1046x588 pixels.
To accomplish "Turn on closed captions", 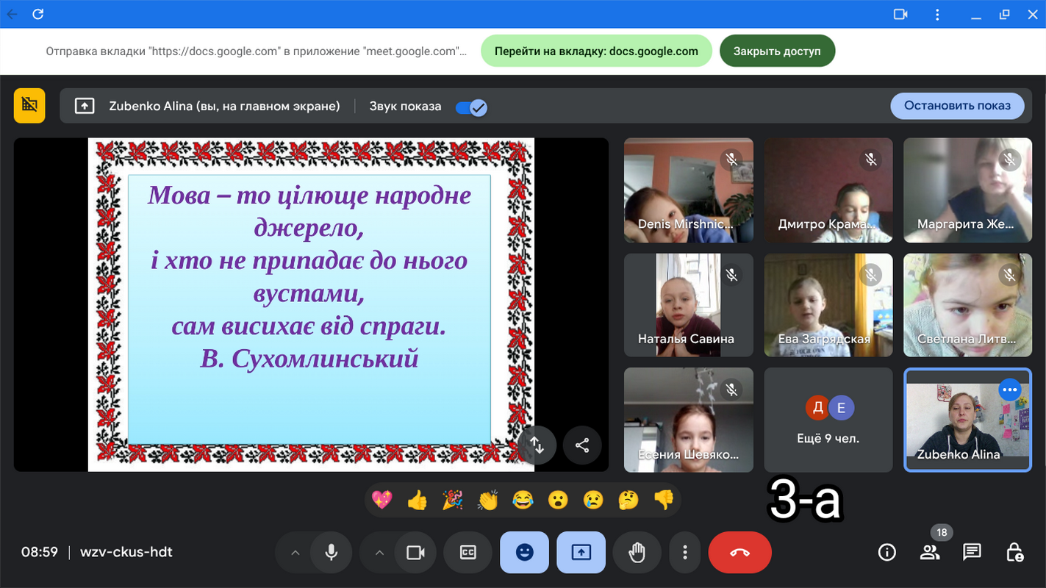I will click(x=468, y=552).
